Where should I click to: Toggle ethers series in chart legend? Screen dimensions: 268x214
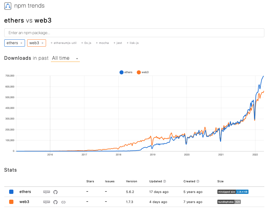126,72
